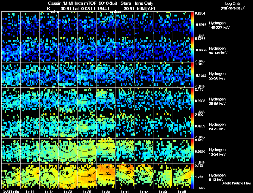Click the 'B-field Particle Flow' label
This screenshot has height=193, width=253.
(x=236, y=183)
